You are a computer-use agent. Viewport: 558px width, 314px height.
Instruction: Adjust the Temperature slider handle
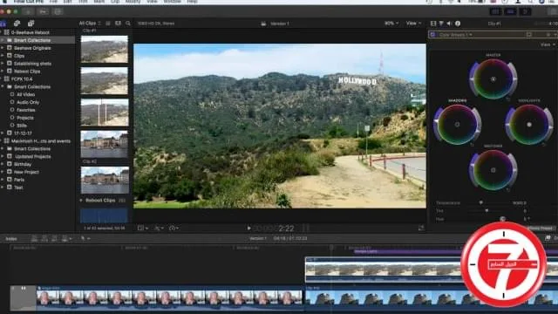pyautogui.click(x=480, y=203)
